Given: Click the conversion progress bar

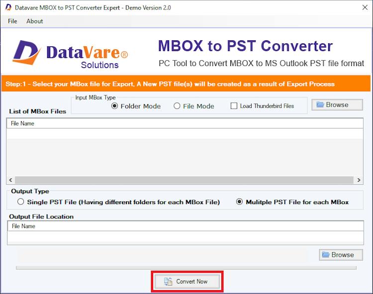Looking at the screenshot, I should tap(186, 268).
